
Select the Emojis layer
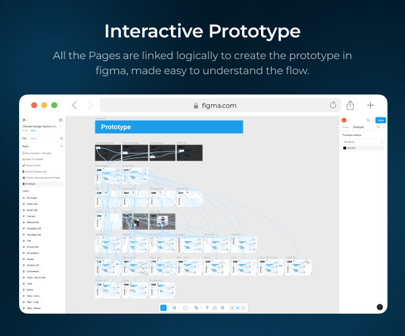coord(30,259)
